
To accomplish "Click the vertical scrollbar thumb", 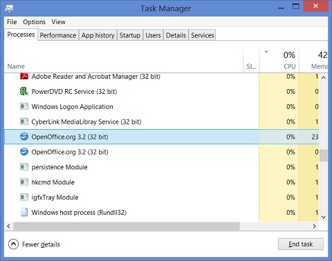I will click(324, 155).
